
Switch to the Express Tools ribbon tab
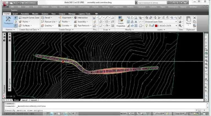[x=84, y=14]
